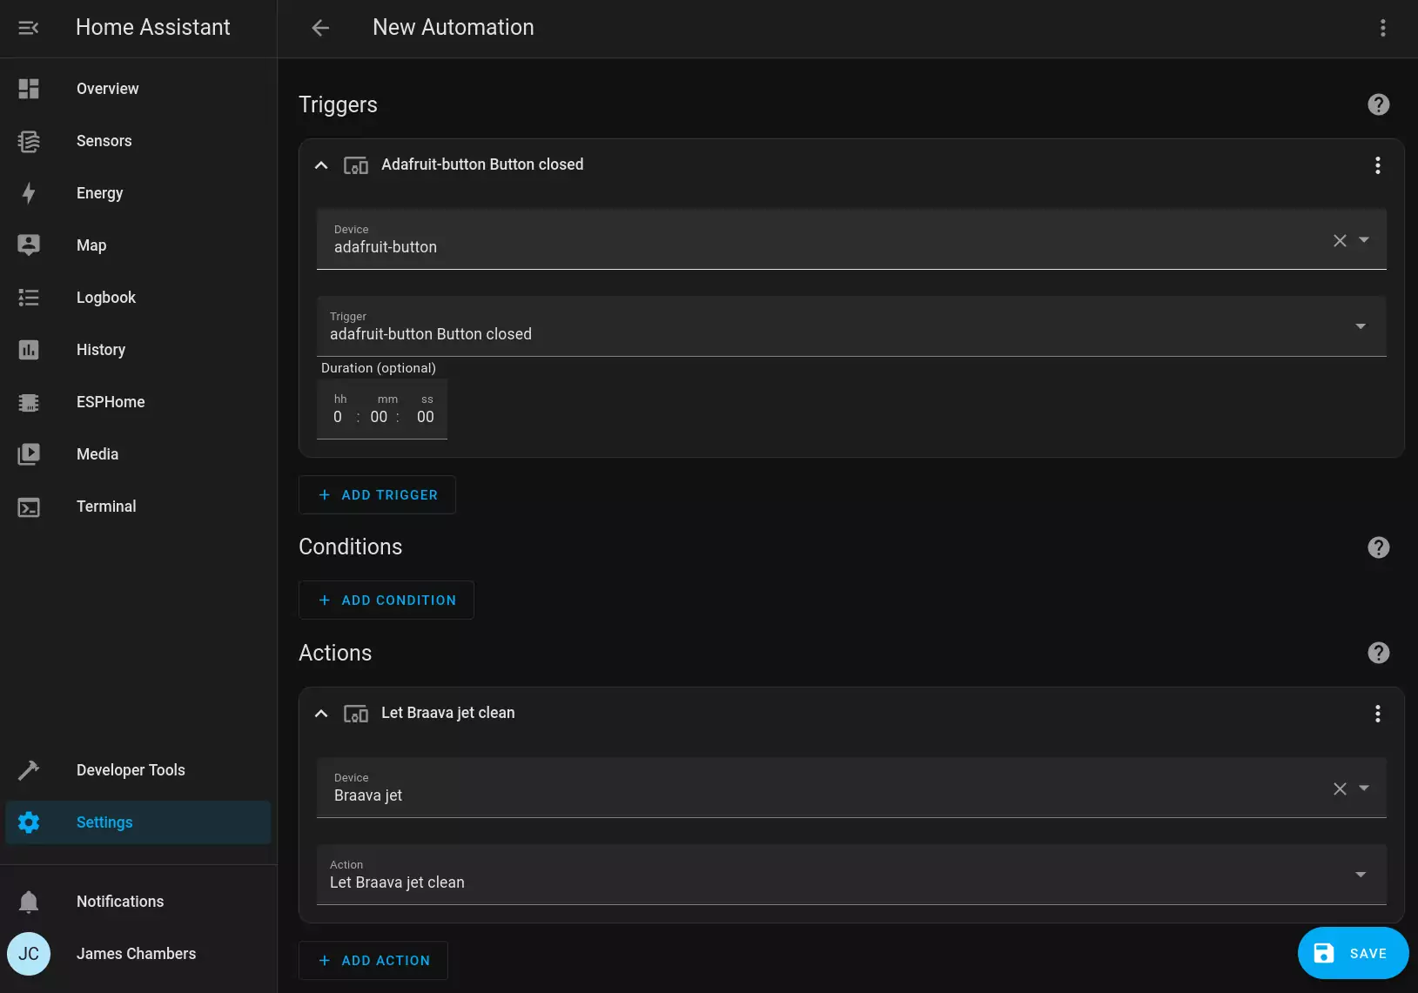The width and height of the screenshot is (1418, 993).
Task: Click the Logbook list icon
Action: click(x=29, y=298)
